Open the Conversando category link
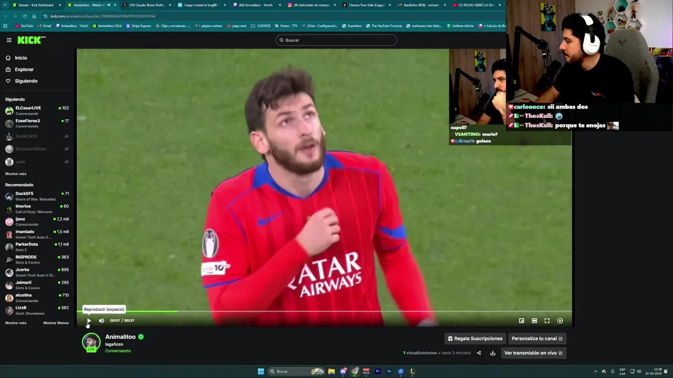This screenshot has width=673, height=378. point(118,351)
